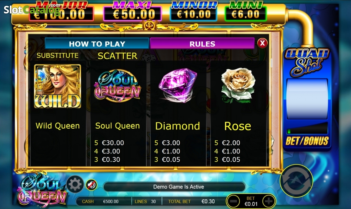351x209 pixels.
Task: Select the white Rose symbol
Action: point(238,85)
